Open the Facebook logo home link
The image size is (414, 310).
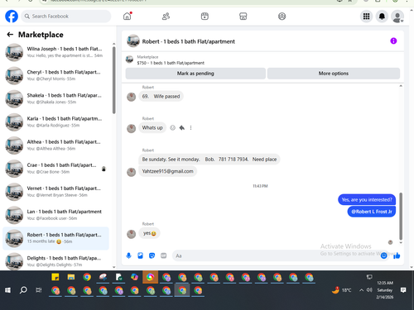click(x=12, y=17)
